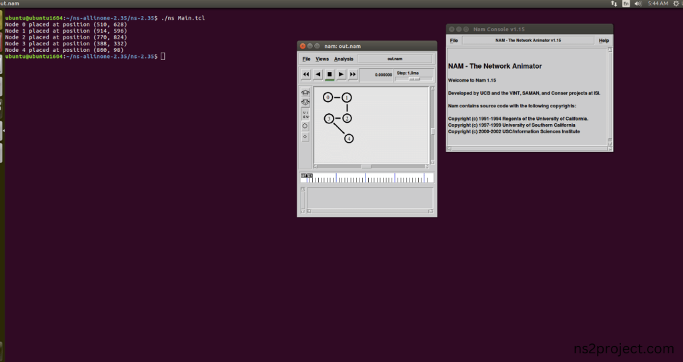The image size is (683, 362).
Task: Click the 'Node 4 placed at position' terminal line
Action: [64, 50]
